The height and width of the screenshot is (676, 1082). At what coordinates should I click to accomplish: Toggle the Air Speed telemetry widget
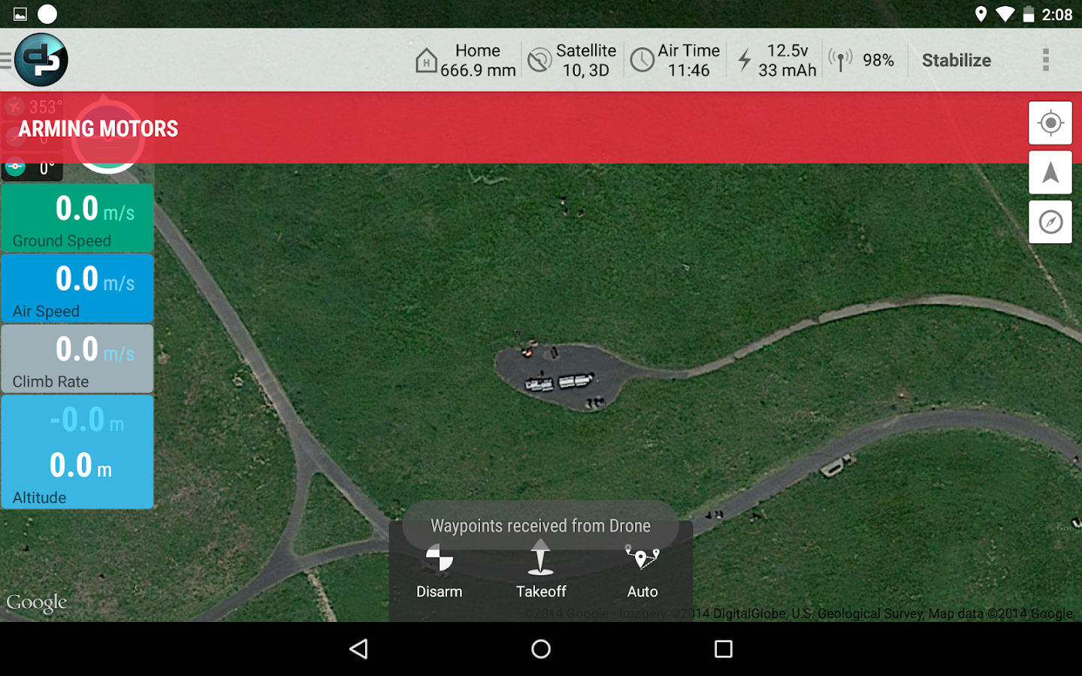pos(77,288)
